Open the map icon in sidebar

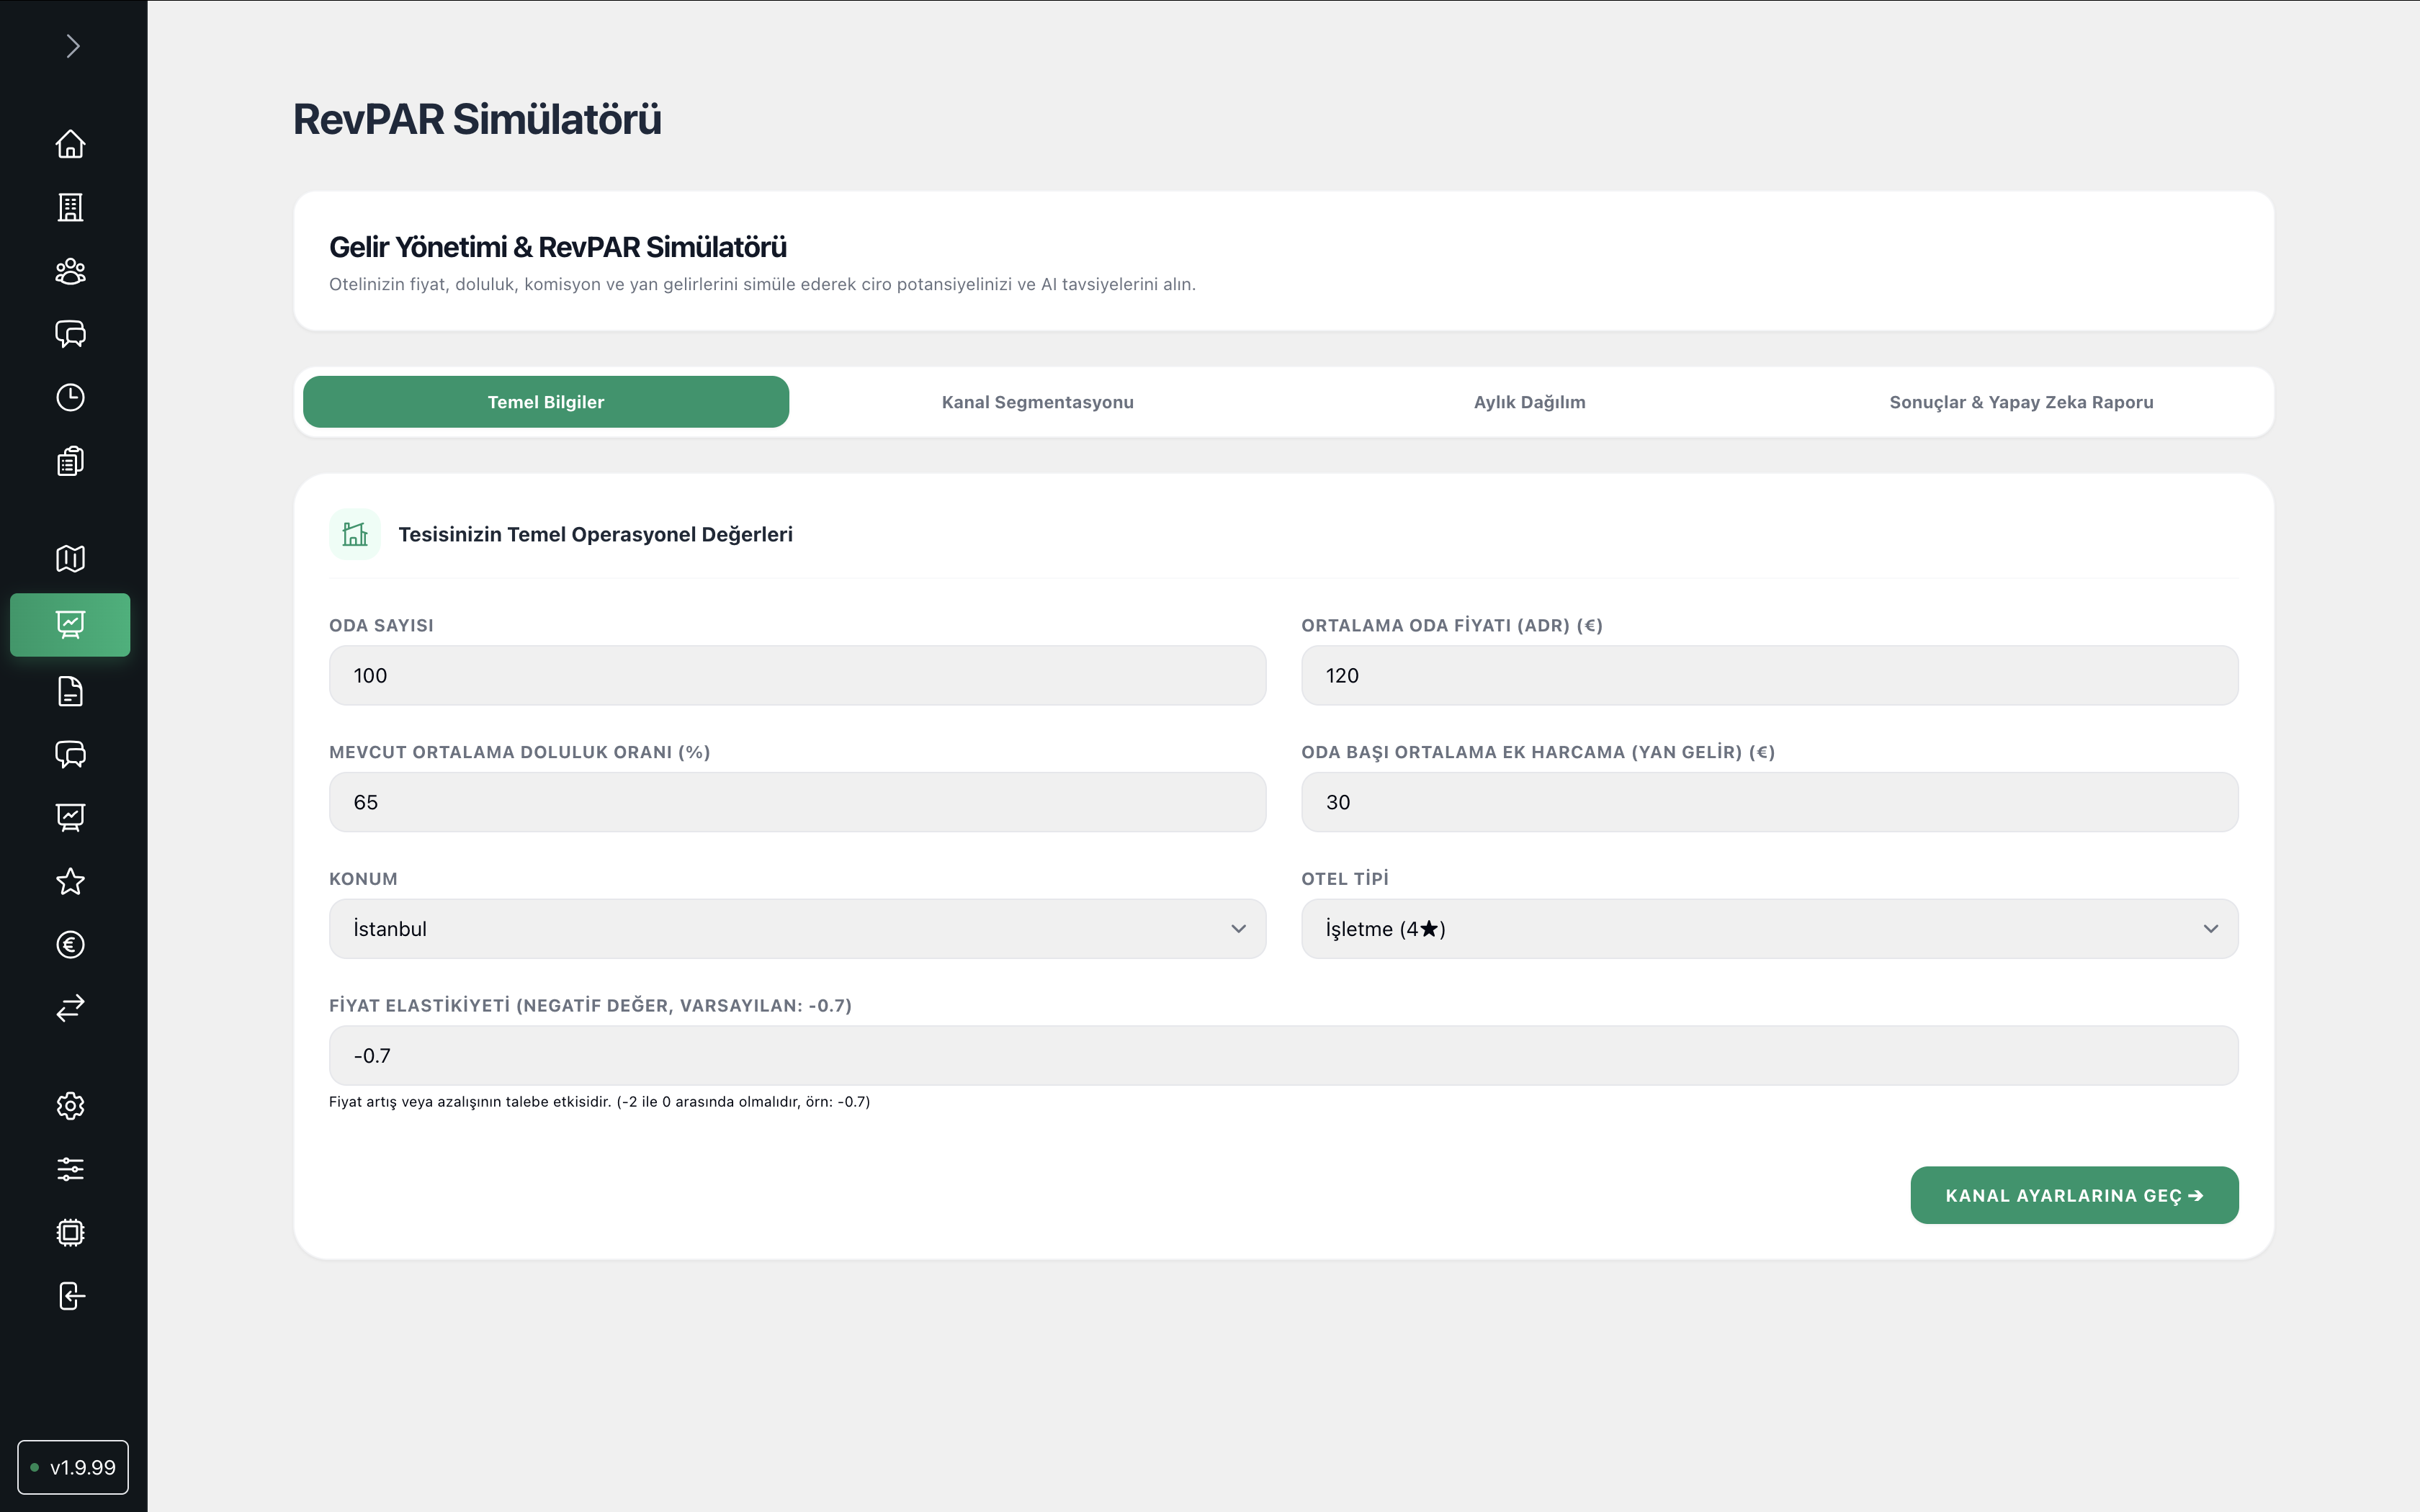click(x=70, y=558)
